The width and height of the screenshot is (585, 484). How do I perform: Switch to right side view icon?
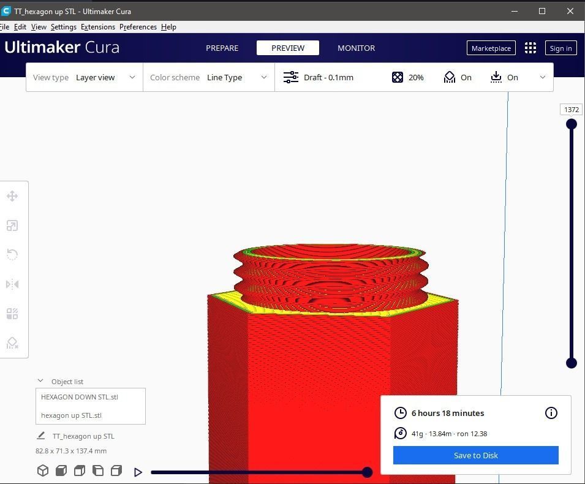(x=116, y=471)
